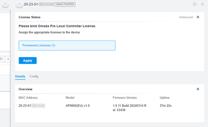
Task: Click the AP9650(EU) v1.0 model value
Action: click(x=78, y=106)
